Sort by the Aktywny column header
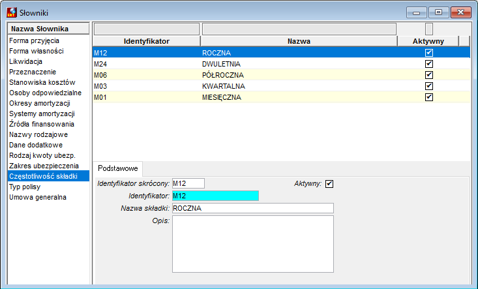The width and height of the screenshot is (478, 289). tap(428, 41)
